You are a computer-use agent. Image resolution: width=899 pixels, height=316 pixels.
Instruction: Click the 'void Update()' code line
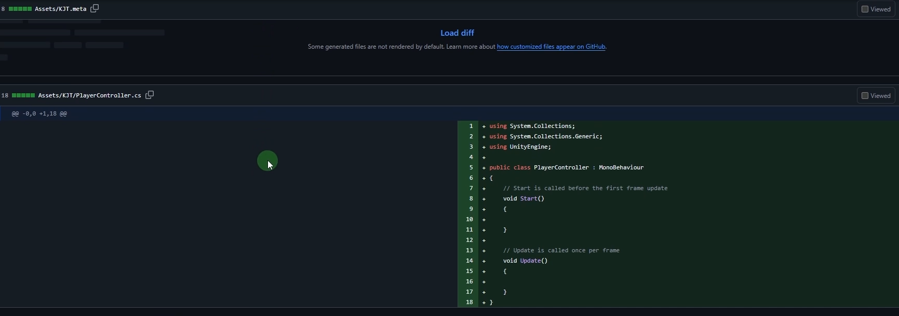coord(525,261)
